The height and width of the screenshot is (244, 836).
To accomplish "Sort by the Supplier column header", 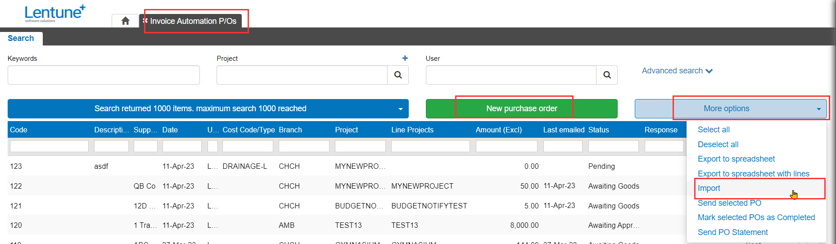I will pos(145,130).
